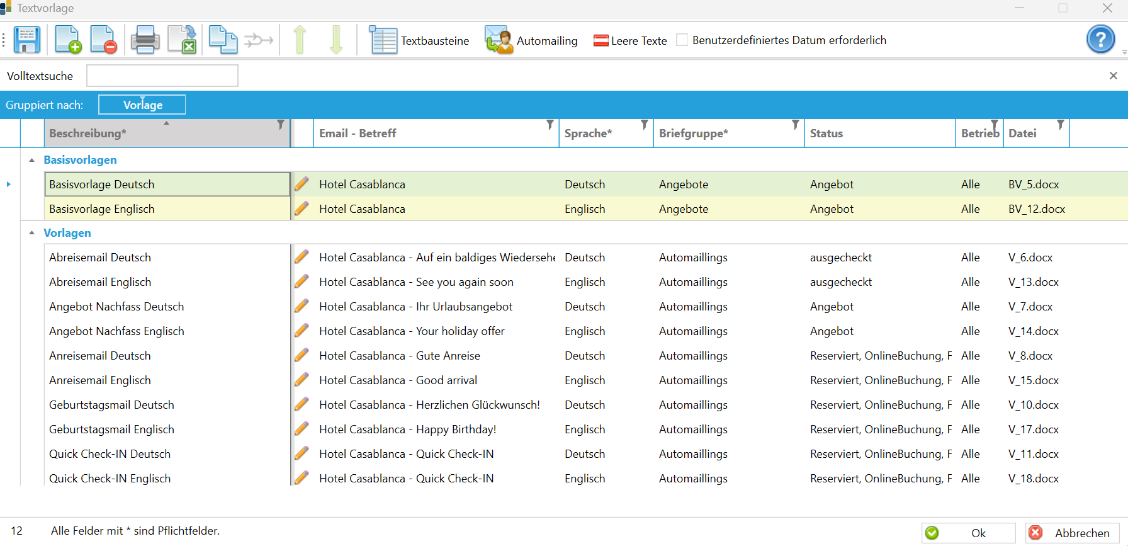The image size is (1128, 546).
Task: Click the toolbar overflow arrow below help
Action: [1124, 52]
